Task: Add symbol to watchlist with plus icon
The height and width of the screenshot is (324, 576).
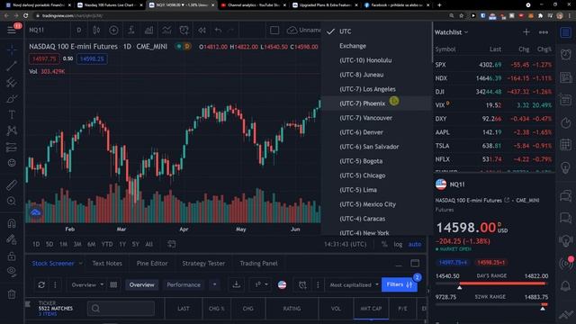Action: tap(526, 32)
